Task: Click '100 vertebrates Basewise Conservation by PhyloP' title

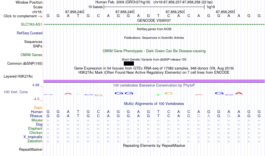Action: (x=154, y=85)
